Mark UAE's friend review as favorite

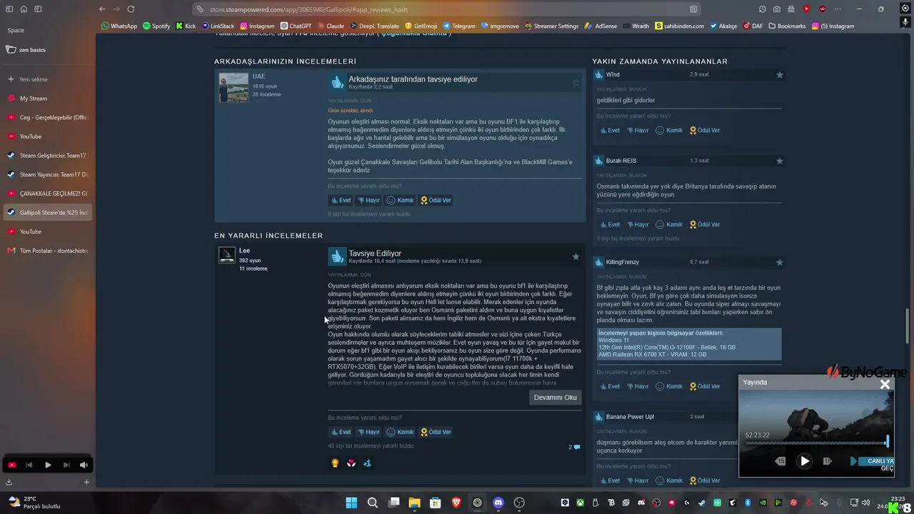(576, 83)
